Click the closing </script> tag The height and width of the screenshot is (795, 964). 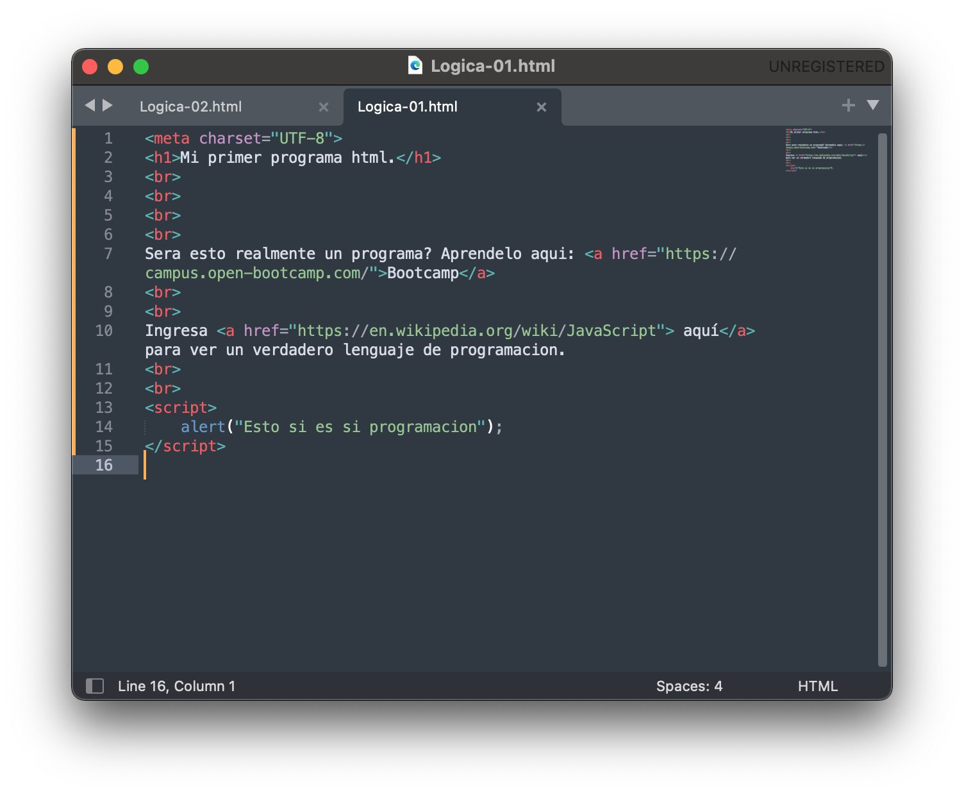pyautogui.click(x=185, y=446)
